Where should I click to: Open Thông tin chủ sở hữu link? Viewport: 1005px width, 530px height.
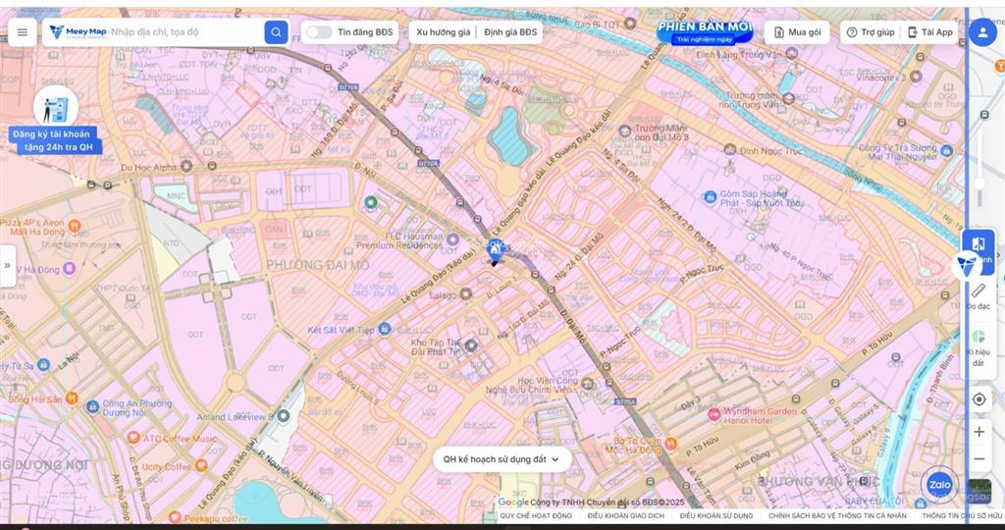pos(963,515)
